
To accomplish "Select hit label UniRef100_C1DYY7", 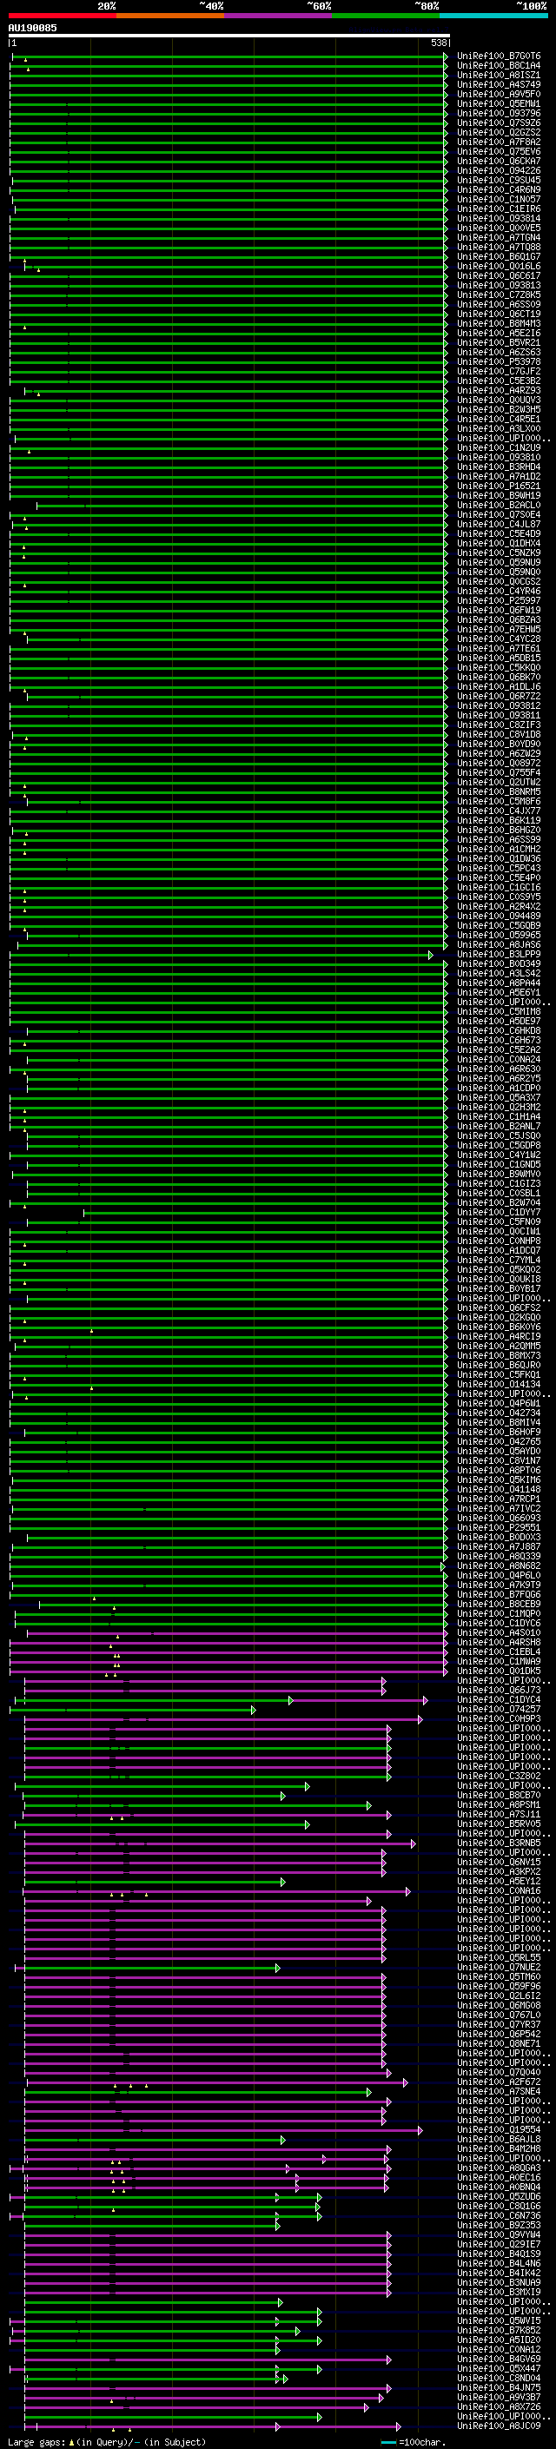I will (499, 1212).
